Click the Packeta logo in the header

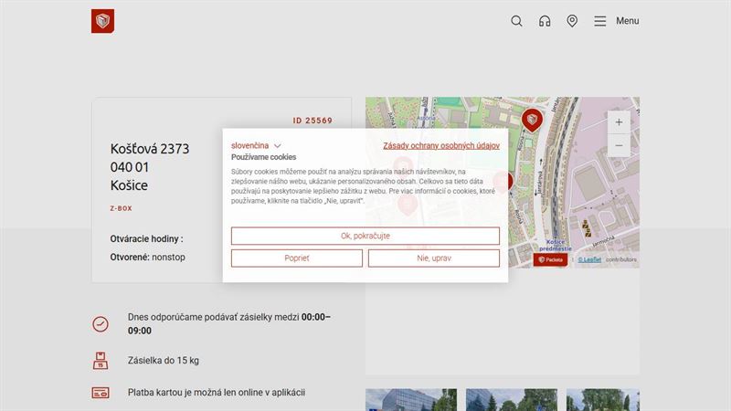click(x=102, y=21)
